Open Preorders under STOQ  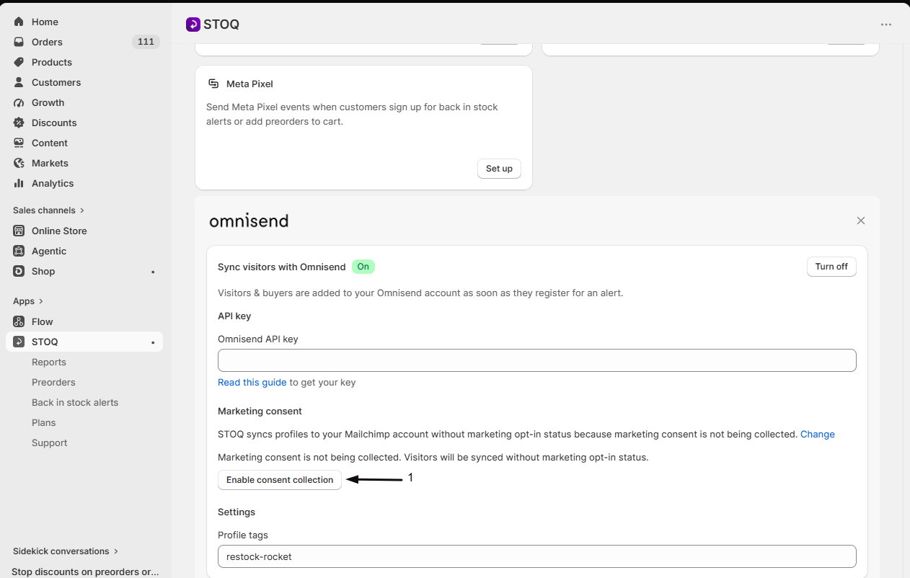(53, 382)
